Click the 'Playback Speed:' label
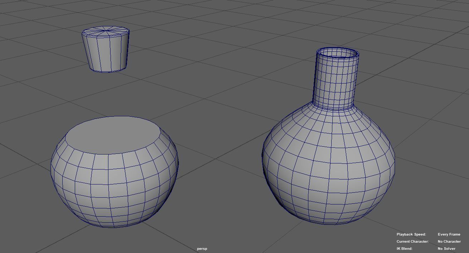This screenshot has width=469, height=253. coord(411,234)
